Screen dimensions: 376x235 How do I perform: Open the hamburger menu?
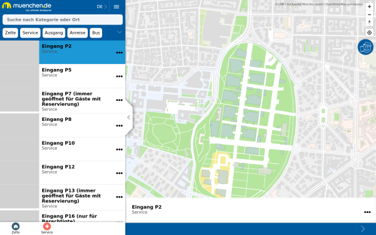[x=117, y=7]
